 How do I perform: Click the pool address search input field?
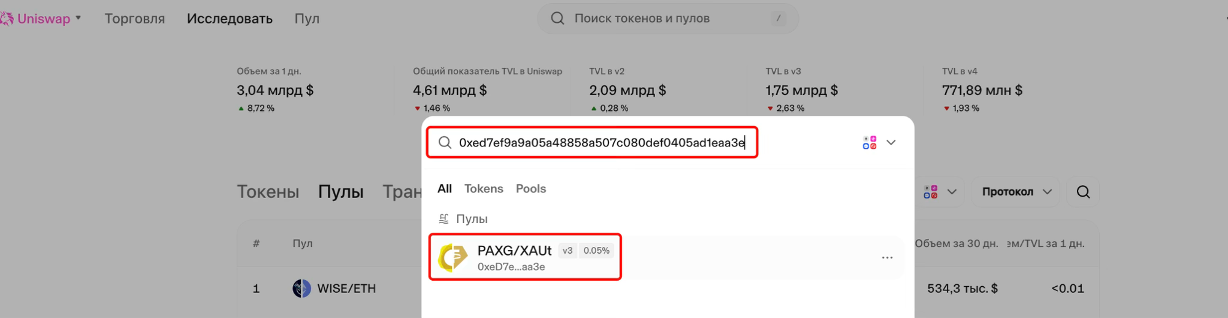click(x=602, y=143)
